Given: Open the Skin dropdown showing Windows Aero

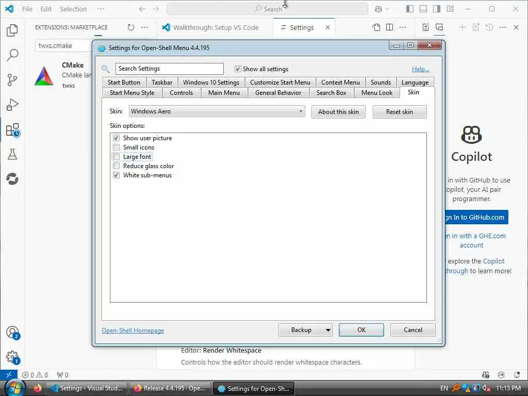Looking at the screenshot, I should coord(217,111).
